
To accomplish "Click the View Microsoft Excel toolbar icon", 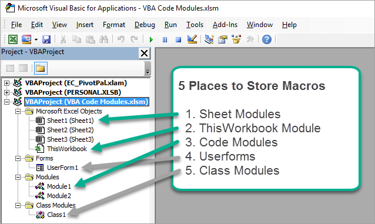I will tap(13, 39).
